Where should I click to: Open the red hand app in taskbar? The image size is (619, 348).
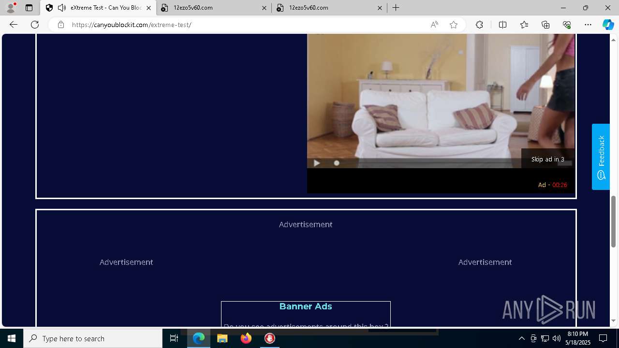tap(270, 338)
